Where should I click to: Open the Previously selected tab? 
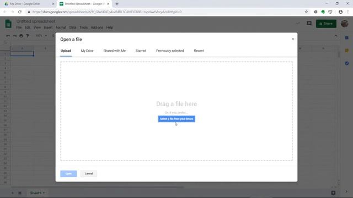[170, 51]
